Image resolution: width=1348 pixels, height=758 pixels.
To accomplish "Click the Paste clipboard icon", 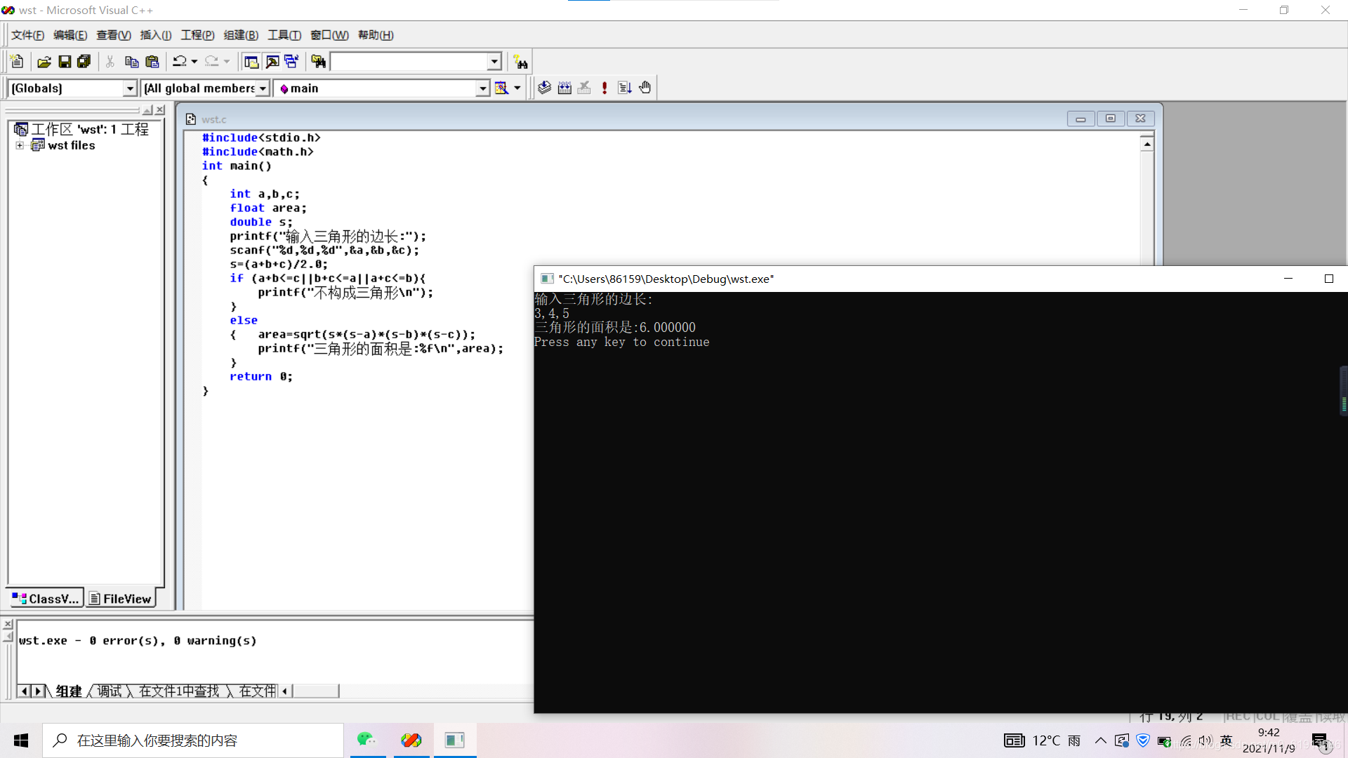I will pos(152,62).
